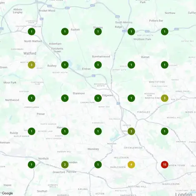The image size is (196, 196).
Task: Select the Elstree place label
Action: (x=86, y=69)
